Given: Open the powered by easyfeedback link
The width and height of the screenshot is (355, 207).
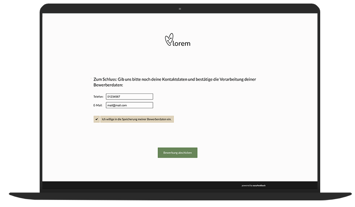Looking at the screenshot, I should 253,185.
